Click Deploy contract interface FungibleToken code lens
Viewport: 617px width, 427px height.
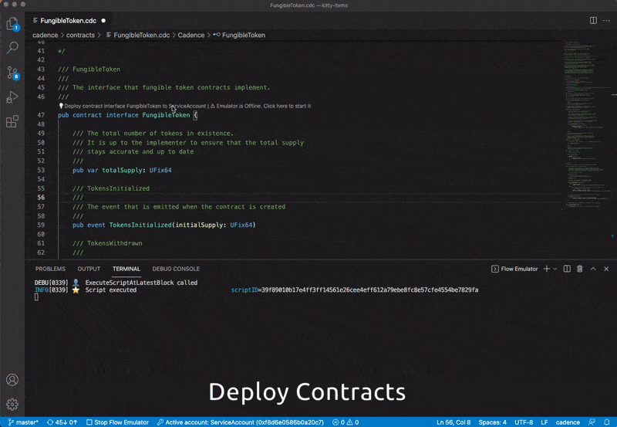[x=135, y=106]
